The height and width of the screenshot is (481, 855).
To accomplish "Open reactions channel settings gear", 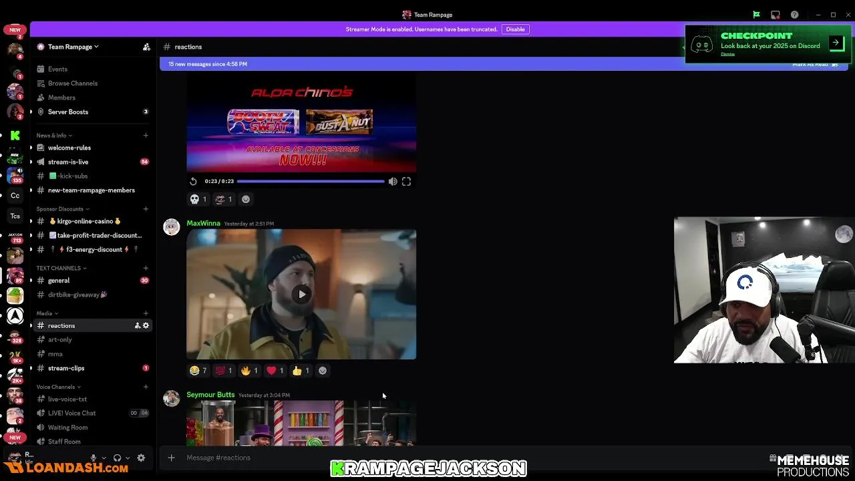I will 146,325.
